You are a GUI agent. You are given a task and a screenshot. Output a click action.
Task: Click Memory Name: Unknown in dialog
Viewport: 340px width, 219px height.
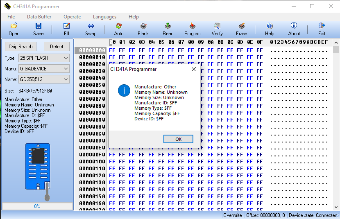(161, 92)
